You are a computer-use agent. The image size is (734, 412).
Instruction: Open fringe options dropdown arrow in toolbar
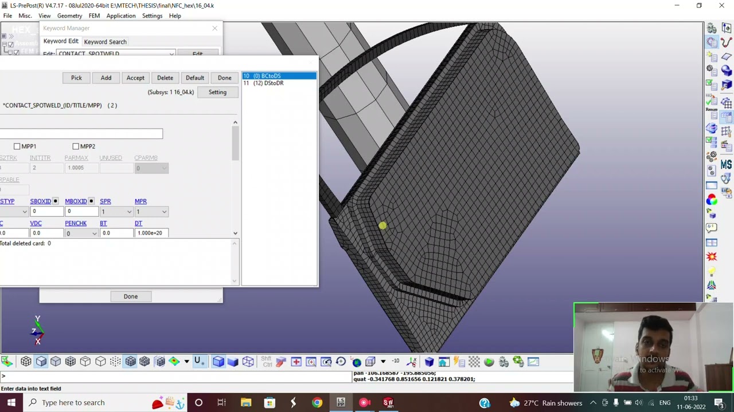coord(186,362)
